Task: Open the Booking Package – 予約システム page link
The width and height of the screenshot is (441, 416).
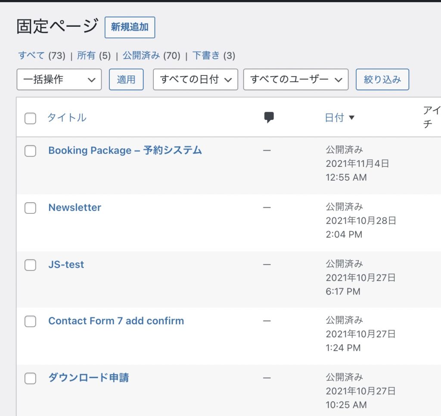Action: pos(125,150)
